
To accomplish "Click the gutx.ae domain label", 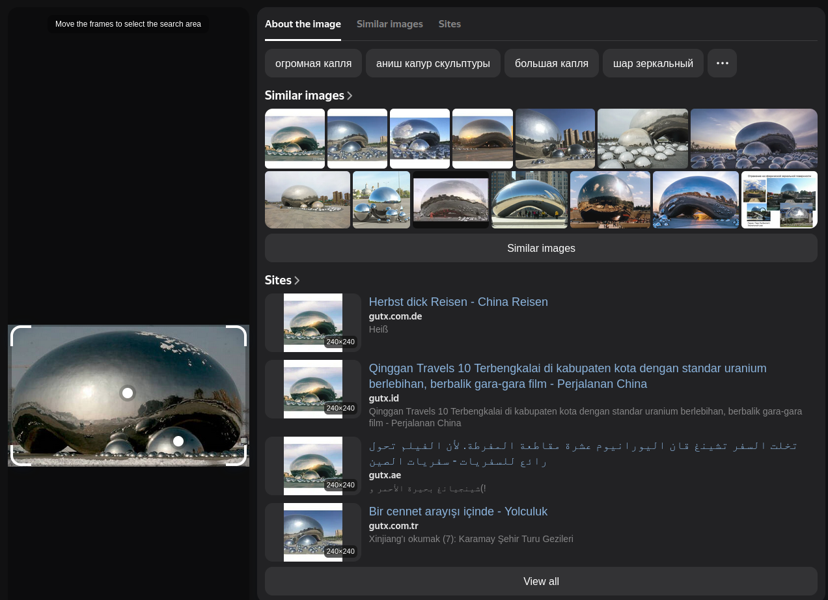I will click(385, 475).
